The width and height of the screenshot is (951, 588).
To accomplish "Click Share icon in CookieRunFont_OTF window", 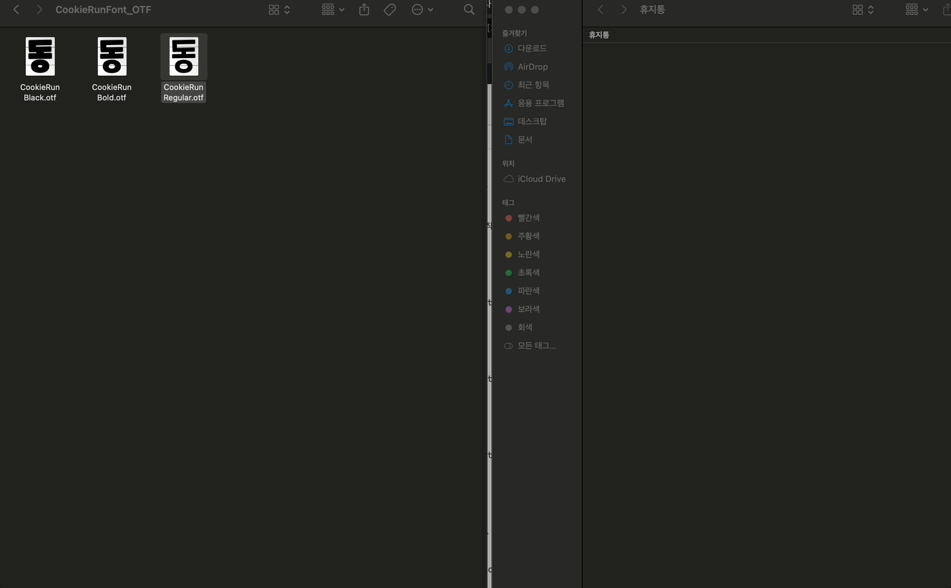I will [364, 10].
